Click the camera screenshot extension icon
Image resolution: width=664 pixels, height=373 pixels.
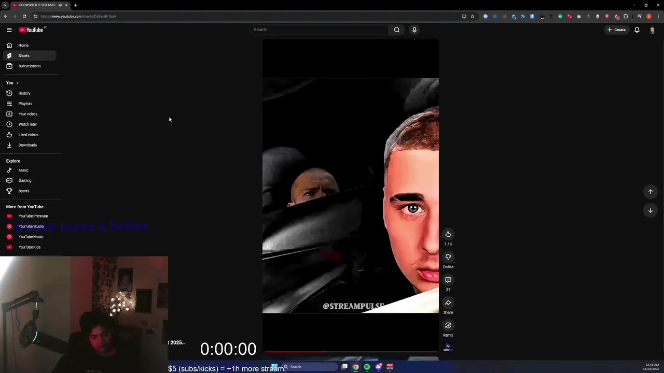point(579,16)
